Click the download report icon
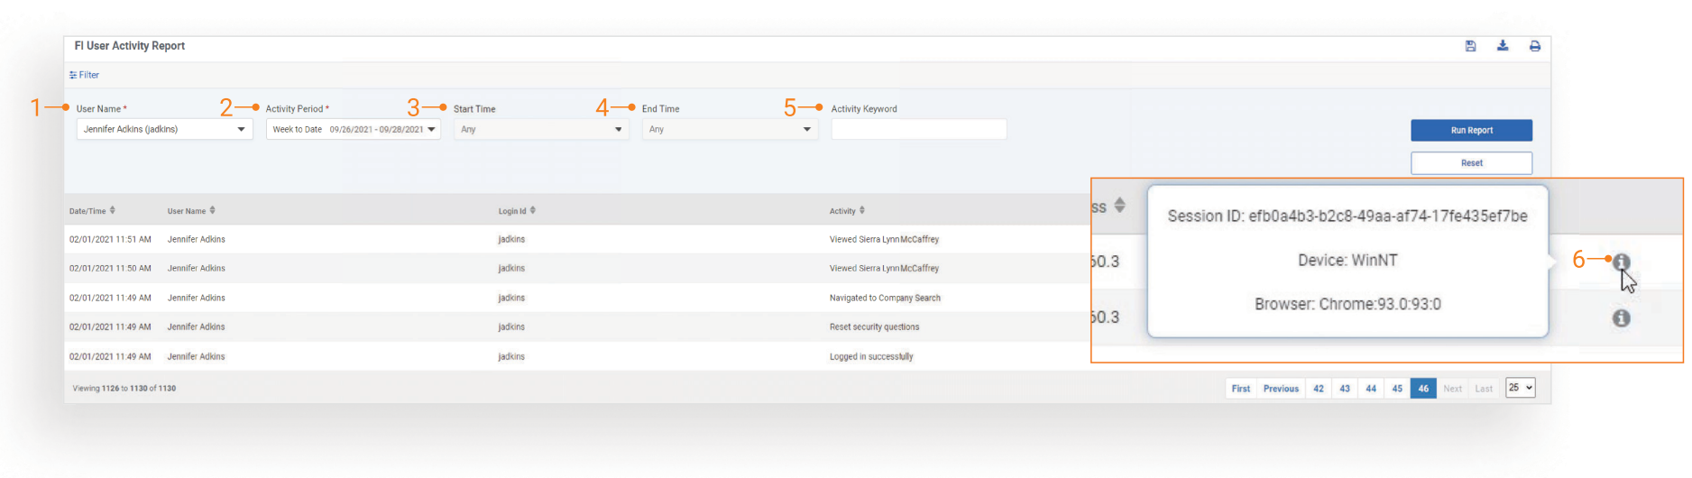 tap(1503, 46)
